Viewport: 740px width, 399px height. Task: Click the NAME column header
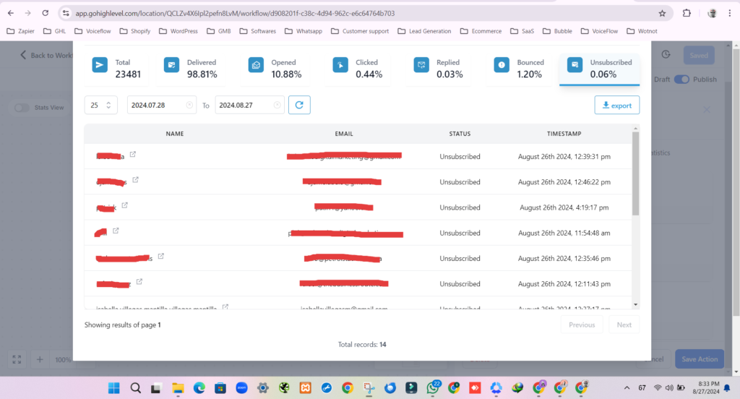(175, 134)
